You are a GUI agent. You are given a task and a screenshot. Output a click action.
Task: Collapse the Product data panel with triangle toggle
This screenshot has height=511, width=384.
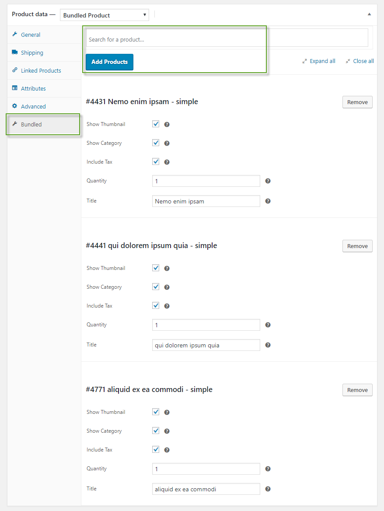[369, 14]
